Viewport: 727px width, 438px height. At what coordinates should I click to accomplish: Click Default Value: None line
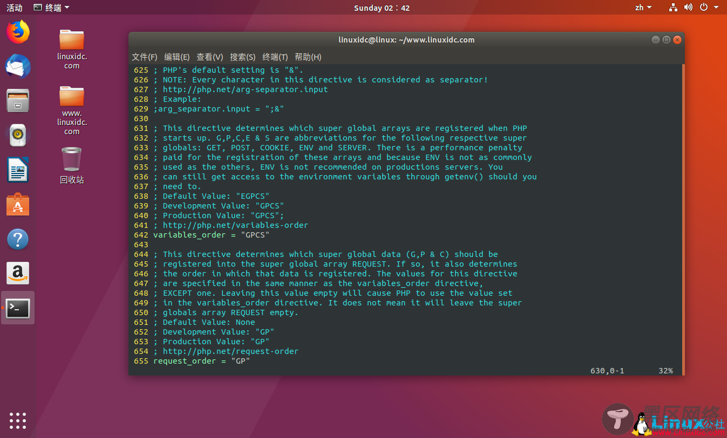point(204,322)
